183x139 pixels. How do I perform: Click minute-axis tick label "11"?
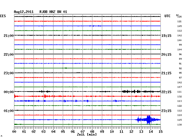point(121,132)
